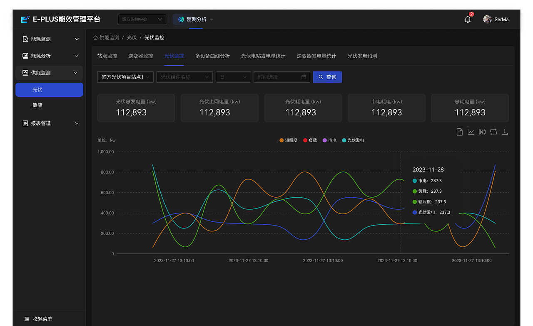533x326 pixels.
Task: Switch to the 逆变器监控 tab
Action: [x=141, y=56]
